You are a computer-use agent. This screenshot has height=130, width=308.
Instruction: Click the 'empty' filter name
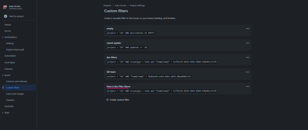tap(110, 29)
